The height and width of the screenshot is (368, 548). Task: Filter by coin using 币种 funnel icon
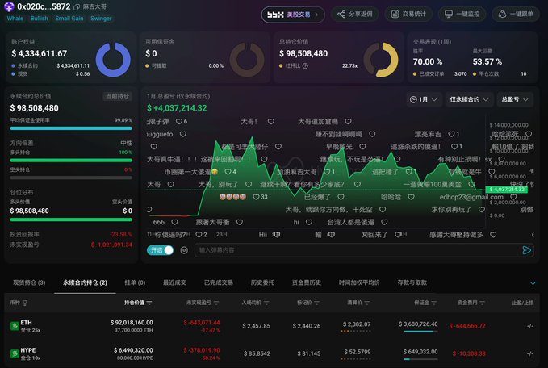tap(25, 303)
